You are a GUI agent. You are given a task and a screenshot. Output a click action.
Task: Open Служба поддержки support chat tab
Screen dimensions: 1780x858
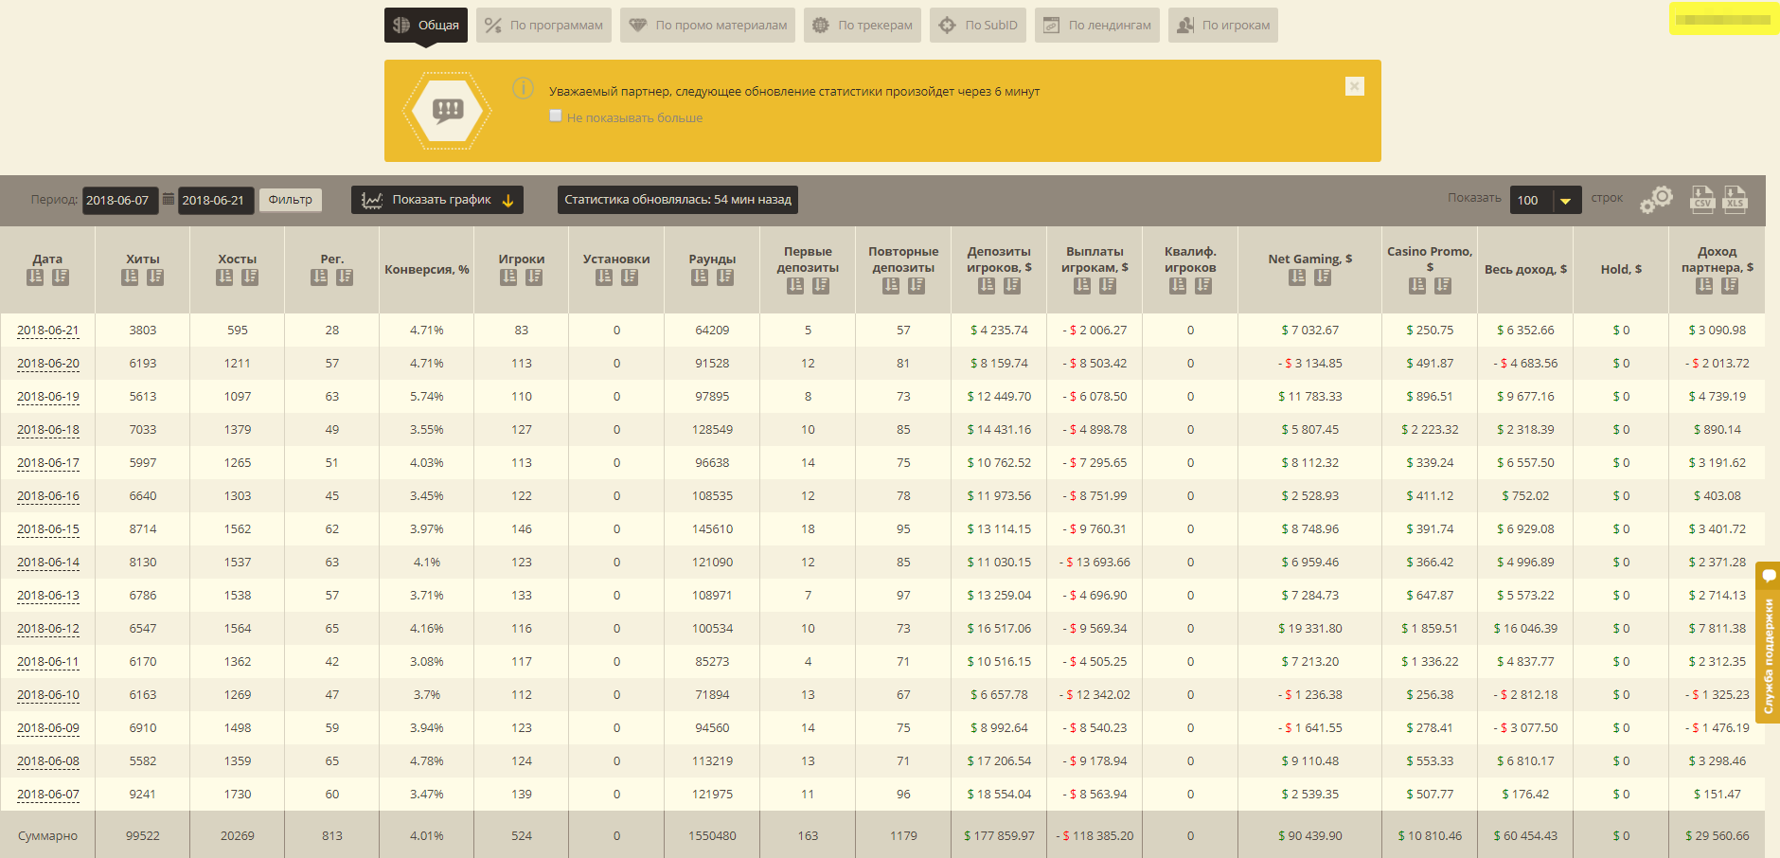tap(1768, 643)
